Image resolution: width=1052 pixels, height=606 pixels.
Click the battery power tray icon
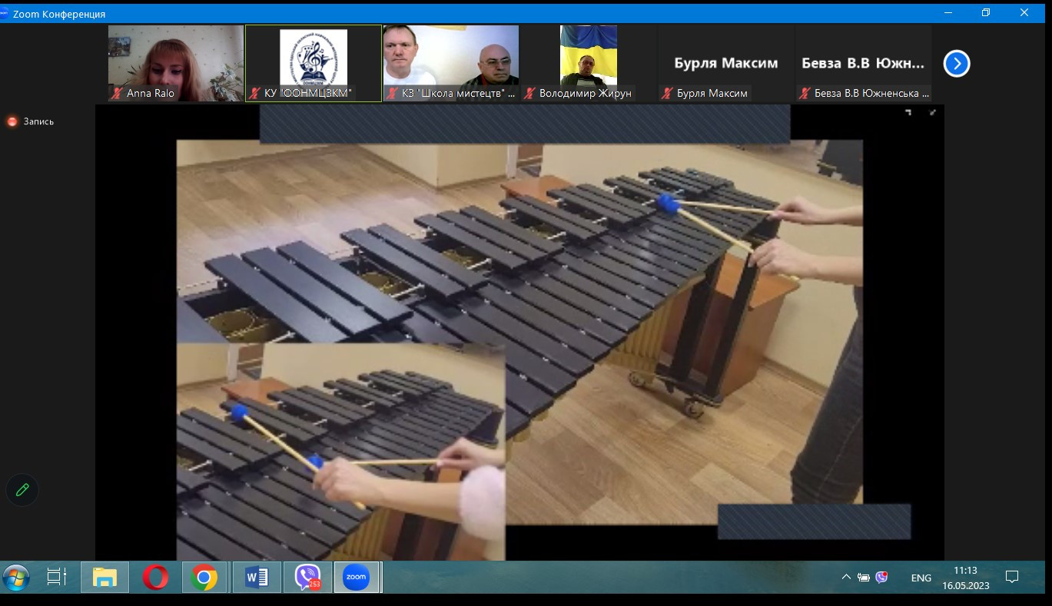(x=864, y=577)
